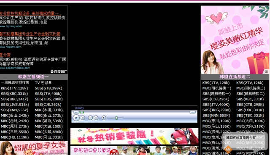
Task: Adjust the volume slider knob
Action: (x=116, y=118)
